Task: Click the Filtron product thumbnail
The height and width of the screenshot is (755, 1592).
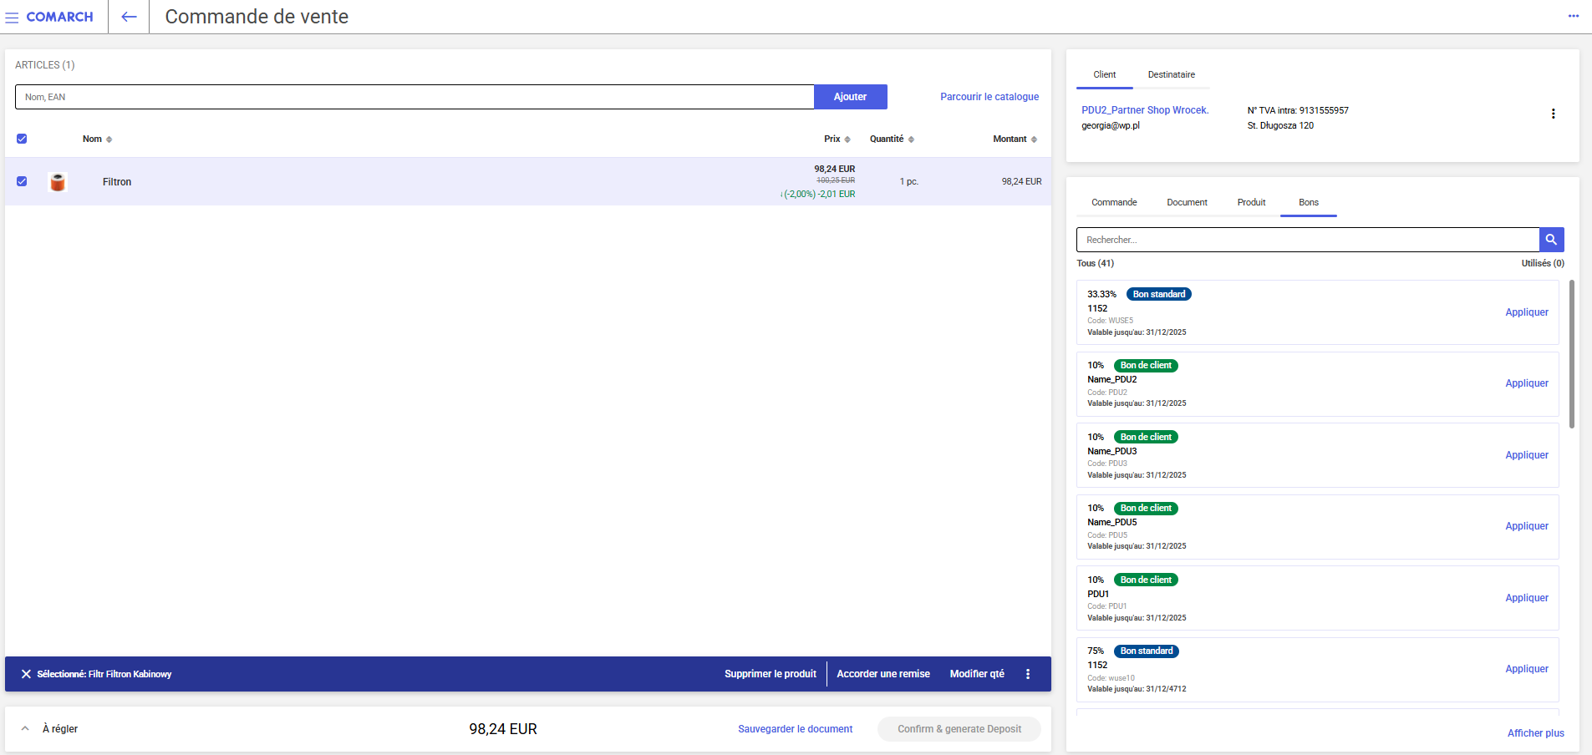Action: click(x=58, y=182)
